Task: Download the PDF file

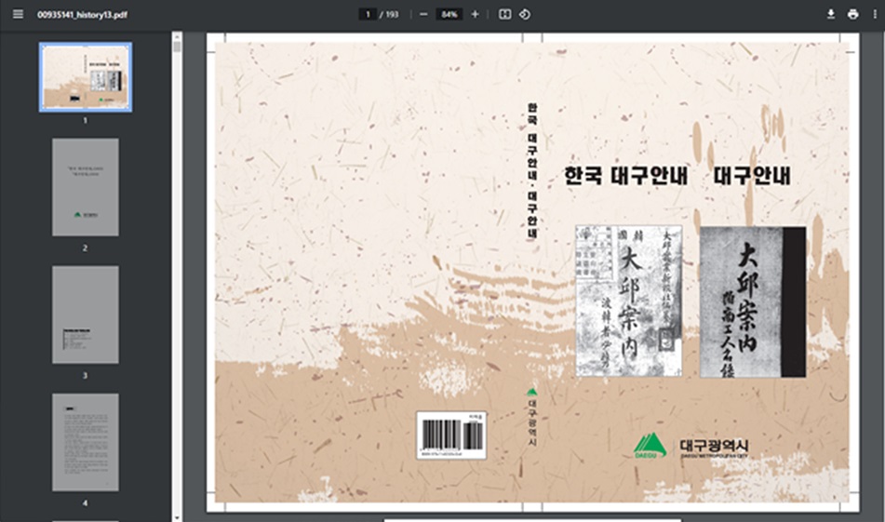Action: [831, 15]
